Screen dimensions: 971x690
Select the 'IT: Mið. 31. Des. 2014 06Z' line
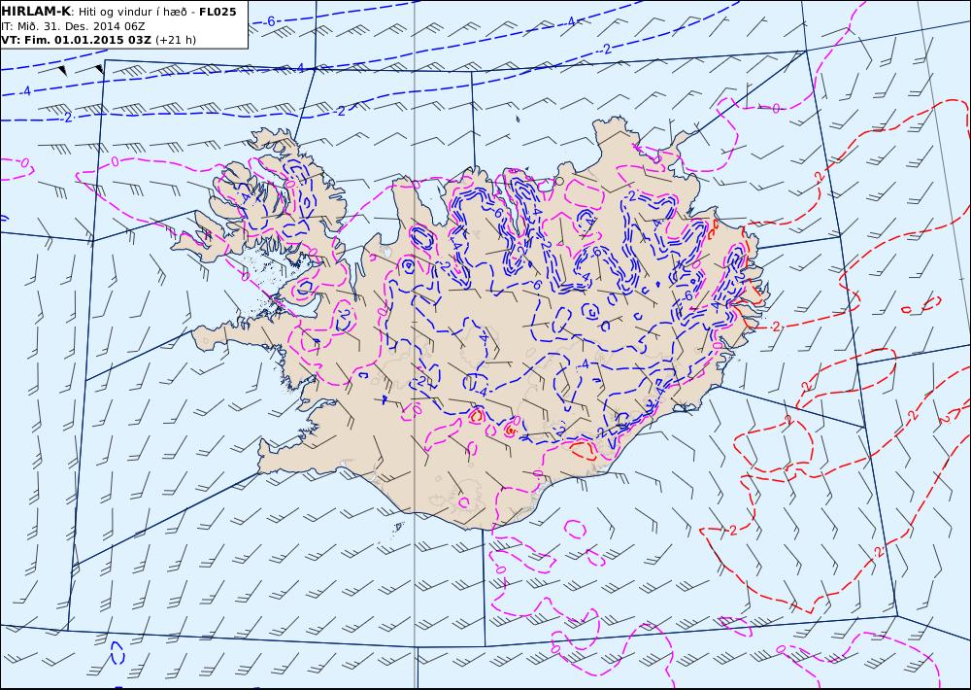point(74,26)
